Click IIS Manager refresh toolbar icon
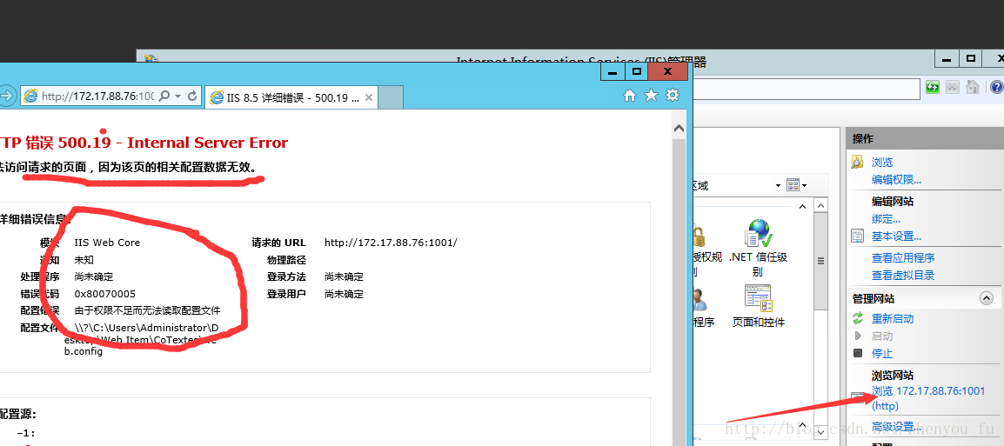The height and width of the screenshot is (446, 1004). pyautogui.click(x=933, y=86)
